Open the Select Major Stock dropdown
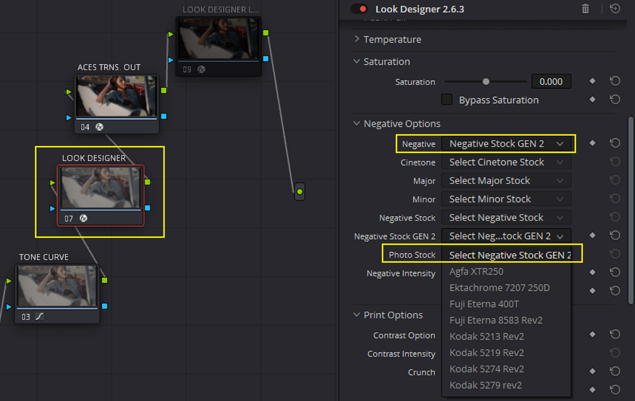The height and width of the screenshot is (401, 635). (x=506, y=180)
